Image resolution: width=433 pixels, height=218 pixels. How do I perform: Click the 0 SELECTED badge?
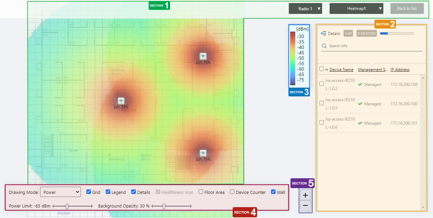(367, 33)
